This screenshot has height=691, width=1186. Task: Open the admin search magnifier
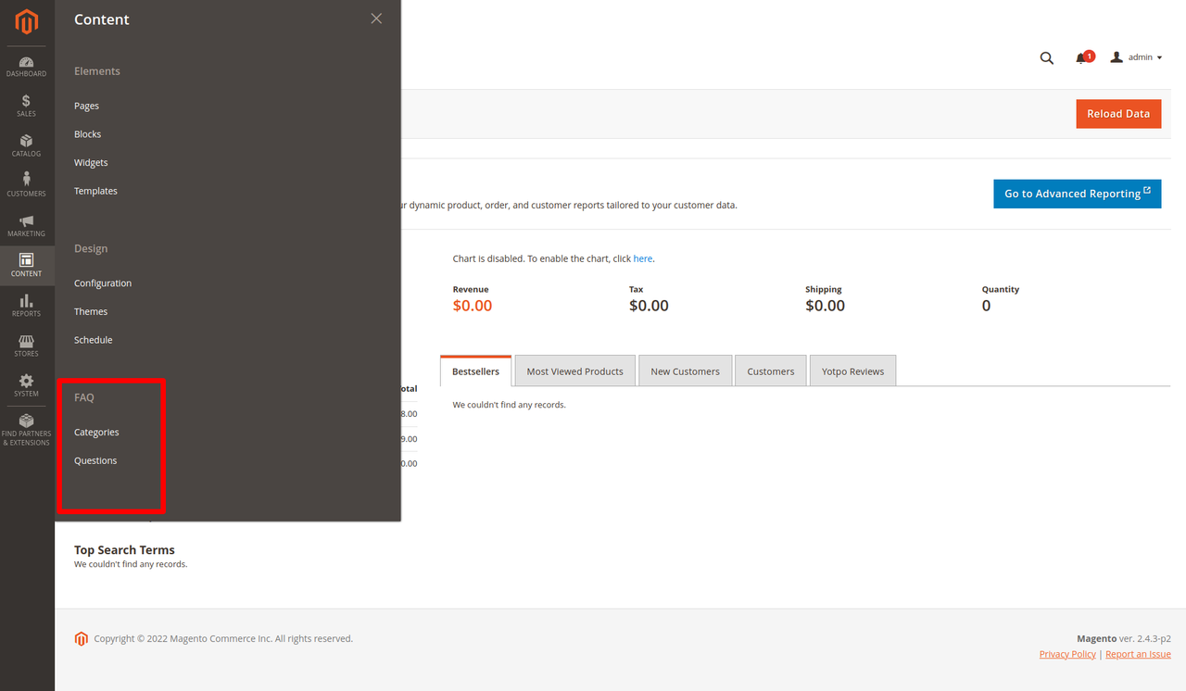click(1046, 57)
